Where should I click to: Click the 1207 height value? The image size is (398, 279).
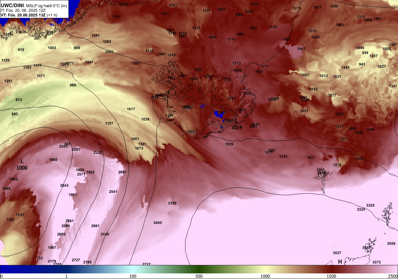pos(373,56)
